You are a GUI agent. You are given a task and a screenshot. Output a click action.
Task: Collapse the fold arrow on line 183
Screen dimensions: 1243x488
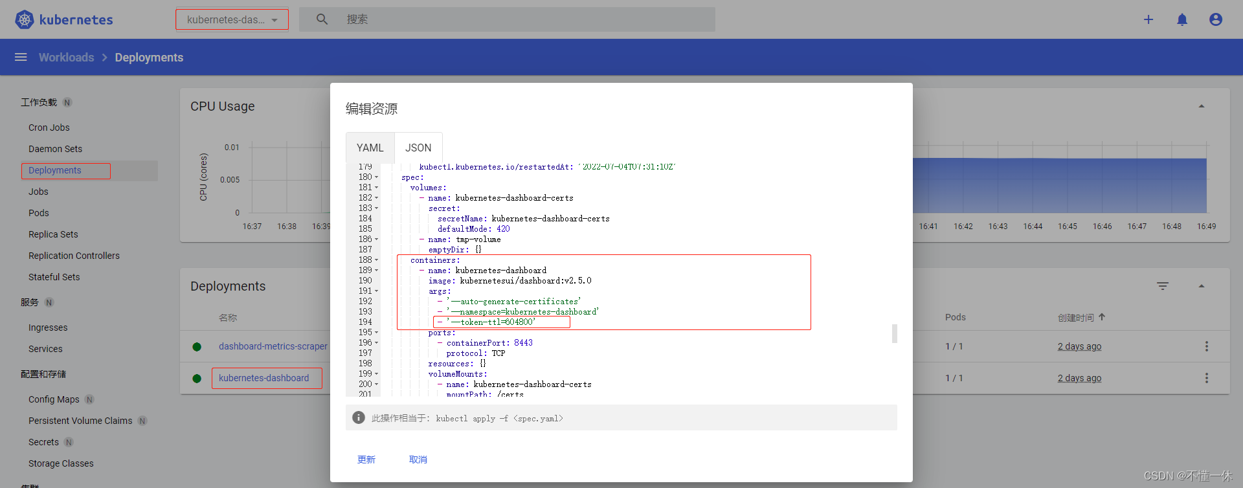click(x=376, y=208)
